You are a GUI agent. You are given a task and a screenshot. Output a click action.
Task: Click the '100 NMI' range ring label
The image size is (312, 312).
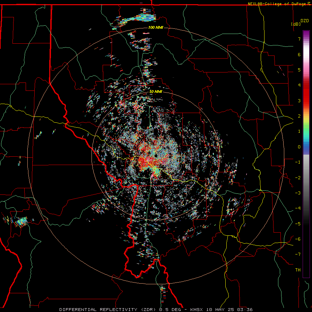[156, 27]
